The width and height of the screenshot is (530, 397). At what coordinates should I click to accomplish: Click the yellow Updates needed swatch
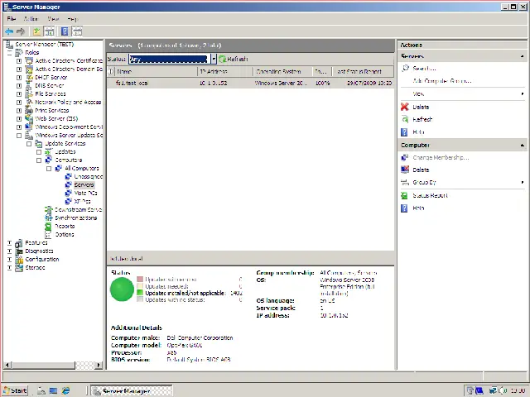[x=140, y=286]
